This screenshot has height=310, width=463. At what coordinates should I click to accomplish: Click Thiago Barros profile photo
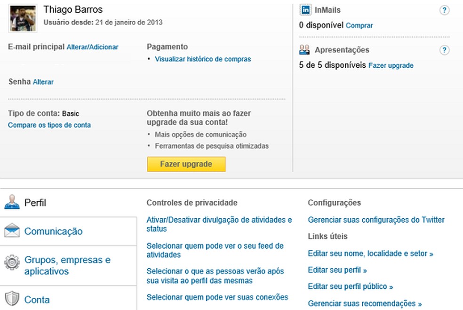(22, 17)
